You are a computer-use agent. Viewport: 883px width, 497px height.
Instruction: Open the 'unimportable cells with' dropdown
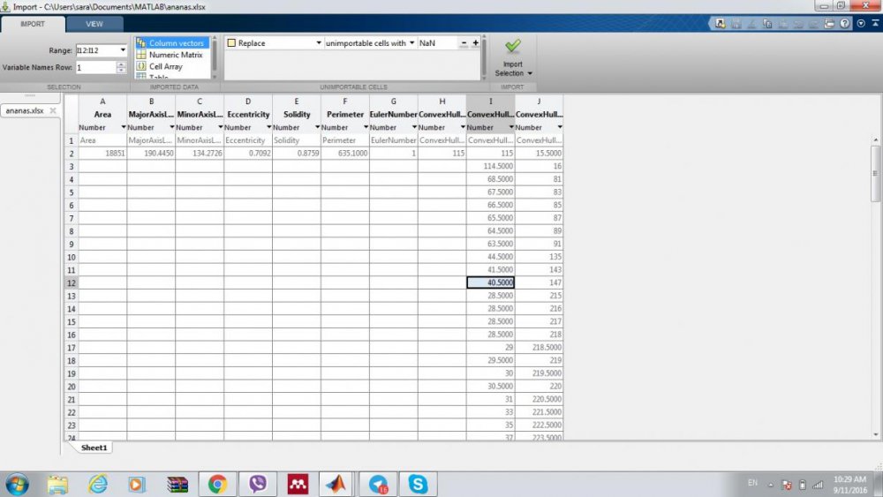coord(411,42)
